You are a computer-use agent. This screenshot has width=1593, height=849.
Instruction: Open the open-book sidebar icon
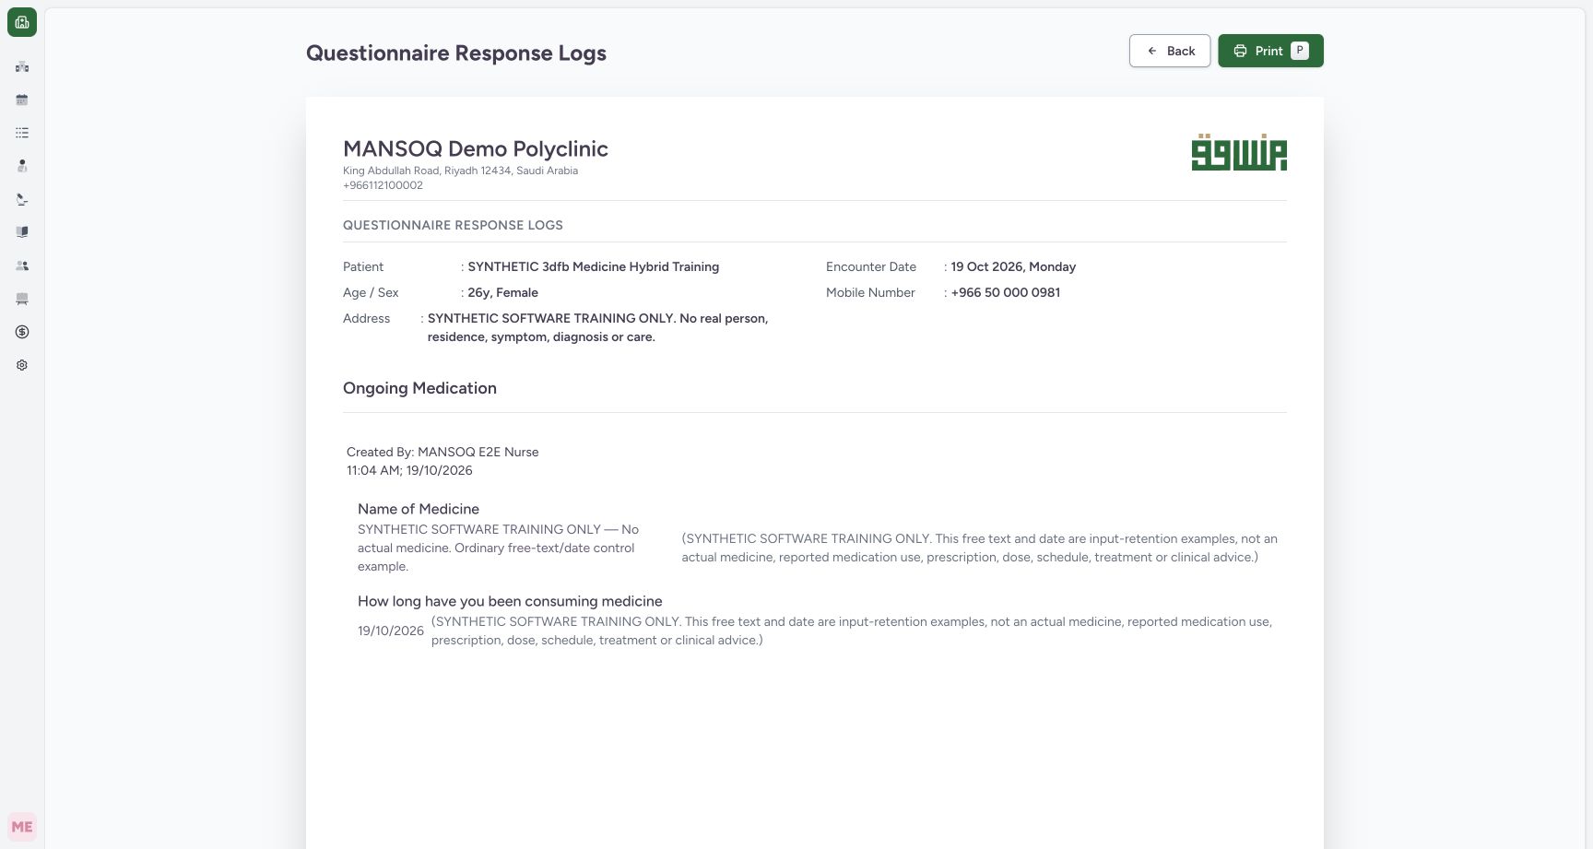point(22,232)
